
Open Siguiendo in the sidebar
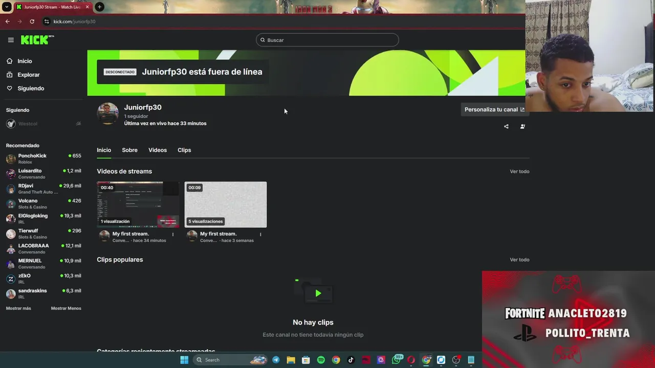point(31,88)
